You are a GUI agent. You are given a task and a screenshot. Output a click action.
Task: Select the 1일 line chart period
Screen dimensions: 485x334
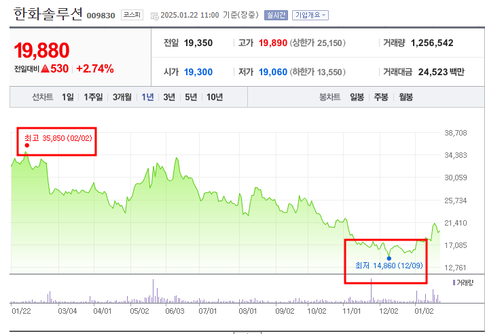(x=68, y=97)
